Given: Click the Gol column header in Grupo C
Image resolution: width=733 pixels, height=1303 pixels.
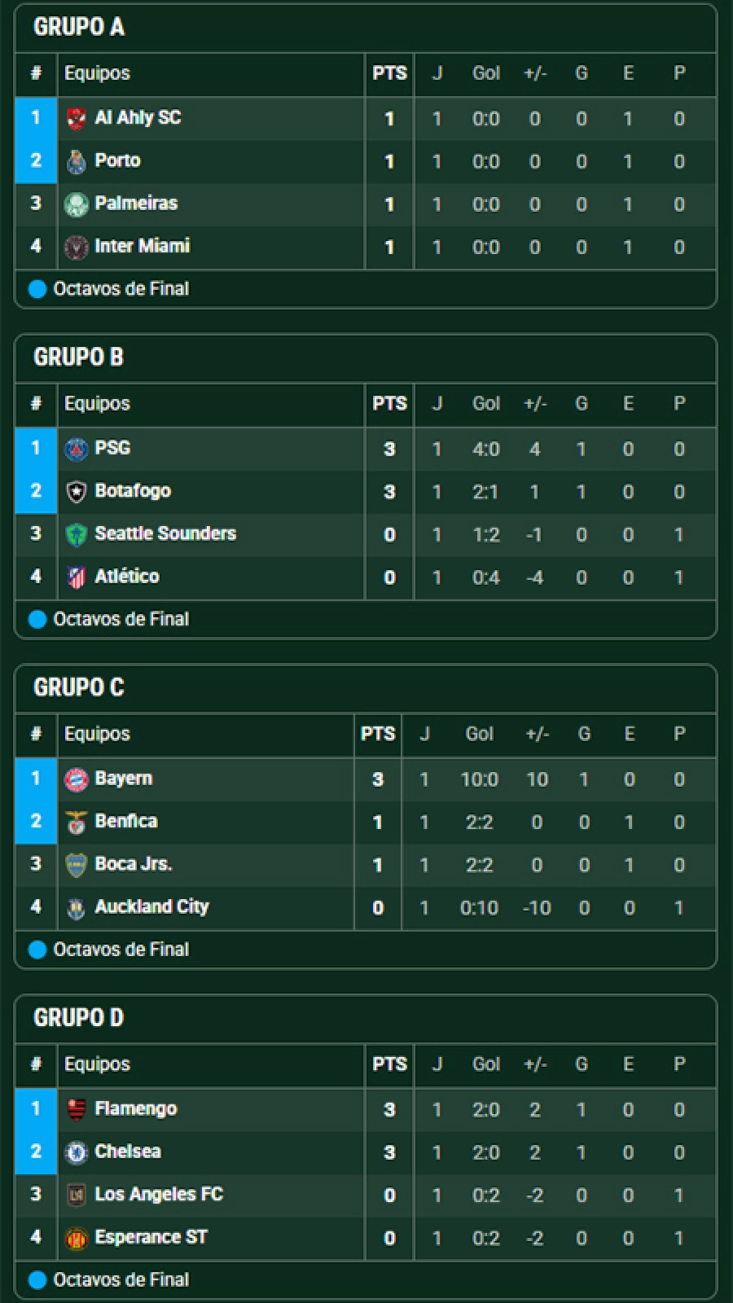Looking at the screenshot, I should (479, 734).
